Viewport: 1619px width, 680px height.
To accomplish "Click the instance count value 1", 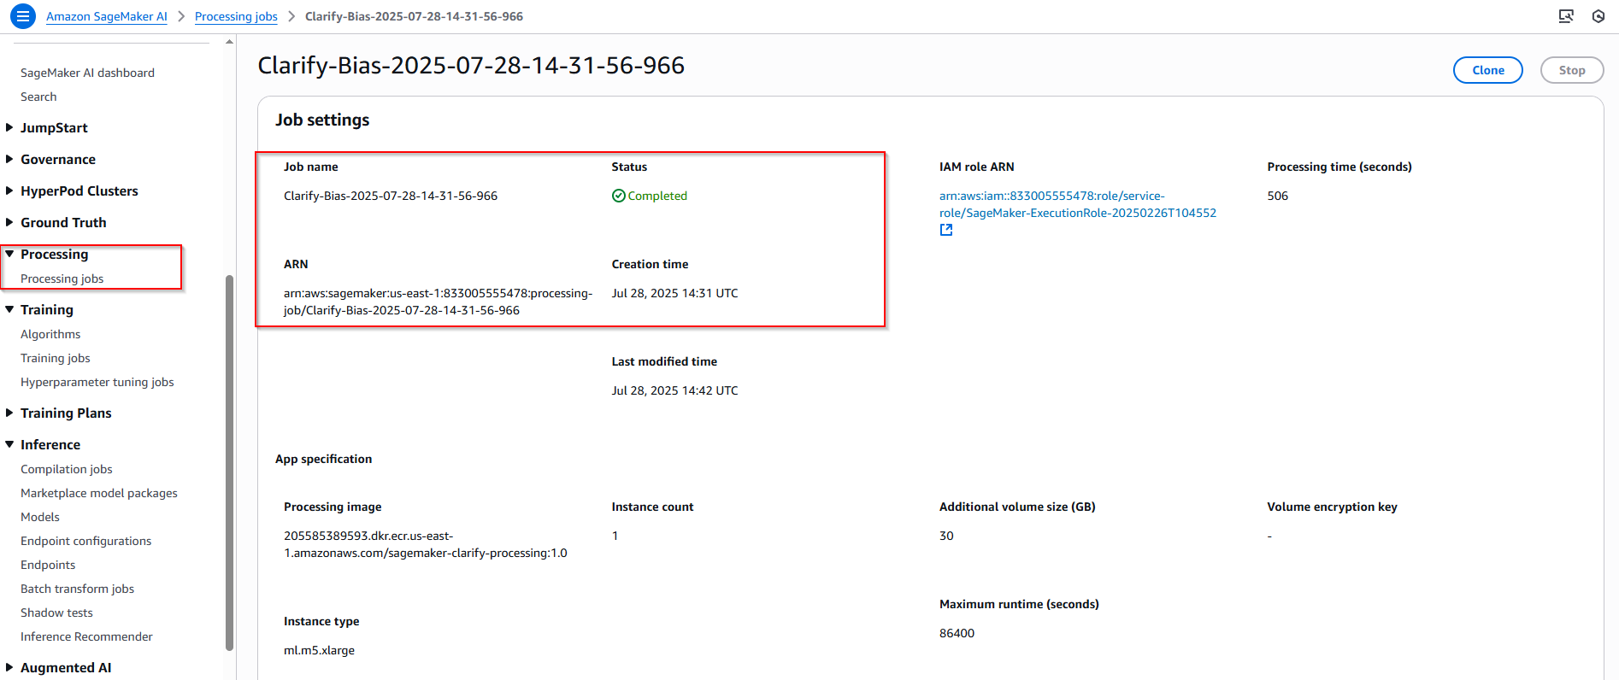I will click(615, 536).
